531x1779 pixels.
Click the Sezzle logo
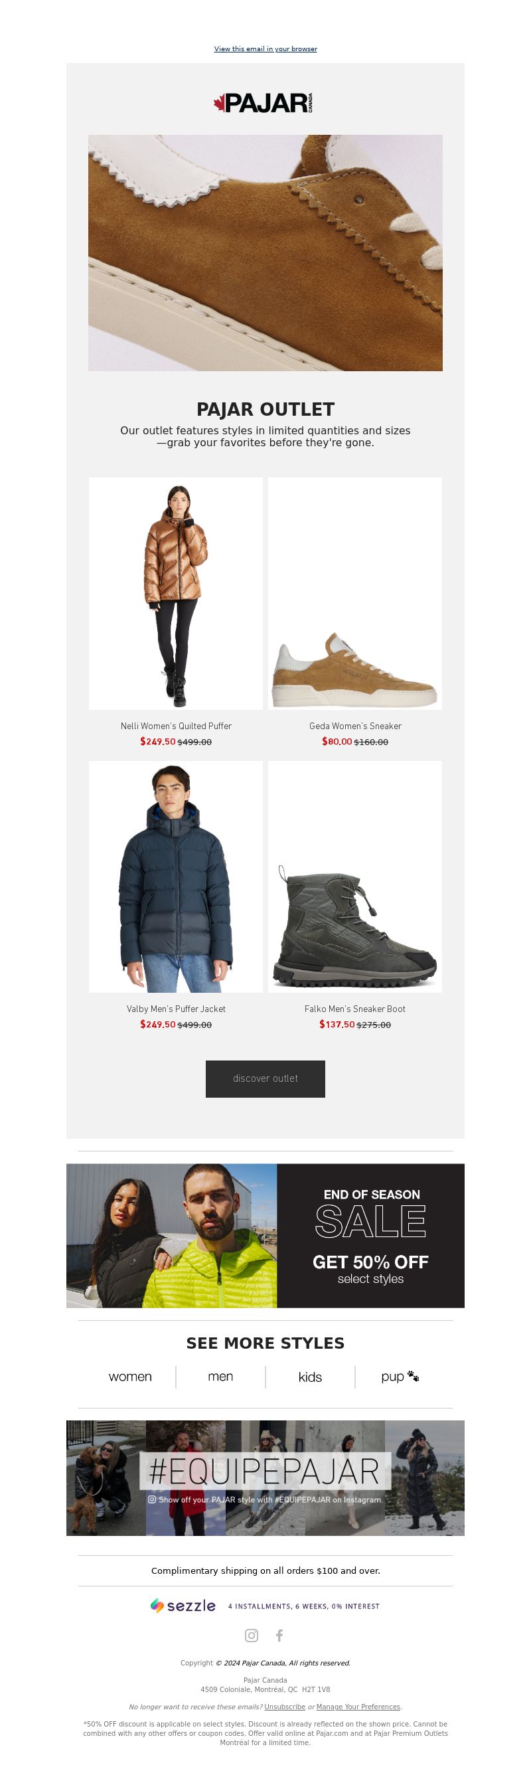(183, 1606)
